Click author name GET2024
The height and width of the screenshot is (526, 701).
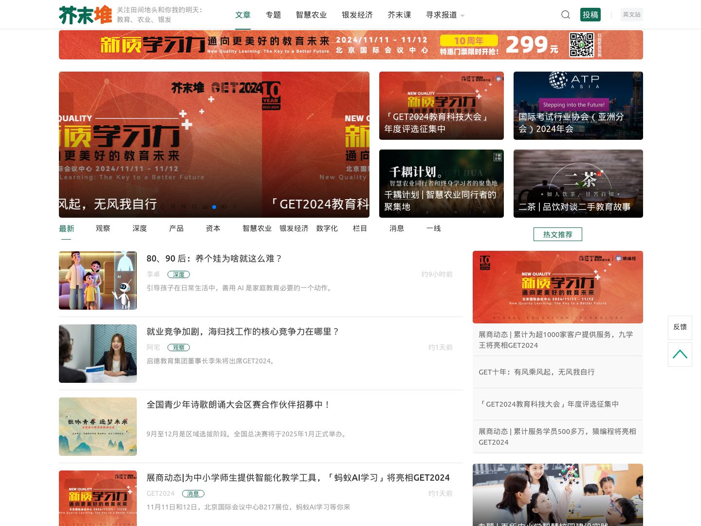click(160, 494)
